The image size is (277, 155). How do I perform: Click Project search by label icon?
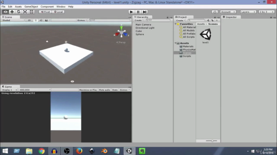(213, 20)
